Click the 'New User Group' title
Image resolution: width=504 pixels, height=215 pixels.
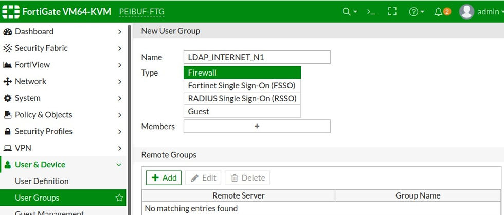click(x=171, y=31)
